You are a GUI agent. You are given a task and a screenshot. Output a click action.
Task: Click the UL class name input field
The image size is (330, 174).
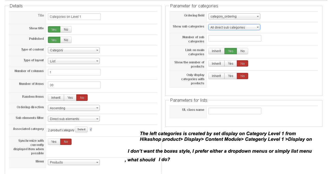coord(235,111)
